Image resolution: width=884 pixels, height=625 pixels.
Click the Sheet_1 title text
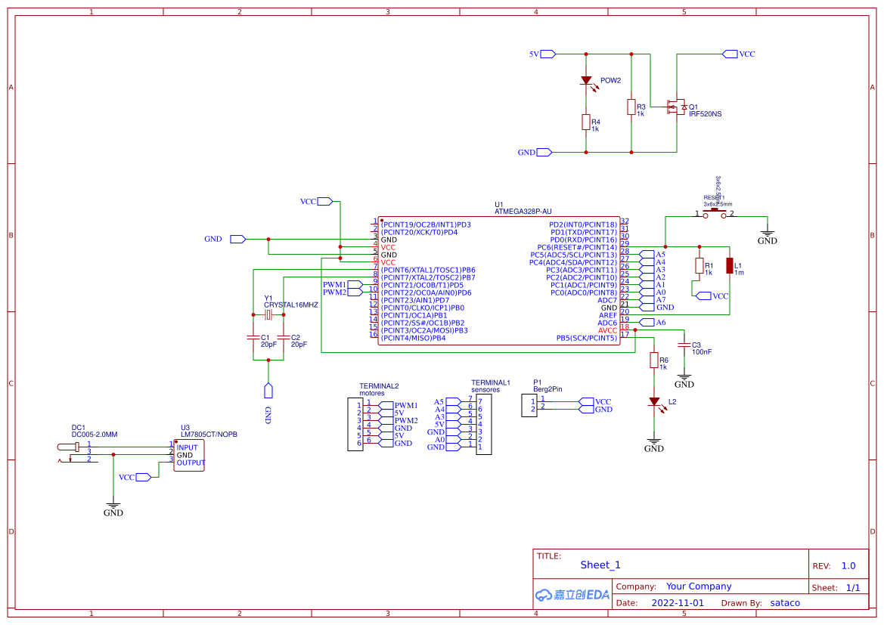tap(599, 565)
